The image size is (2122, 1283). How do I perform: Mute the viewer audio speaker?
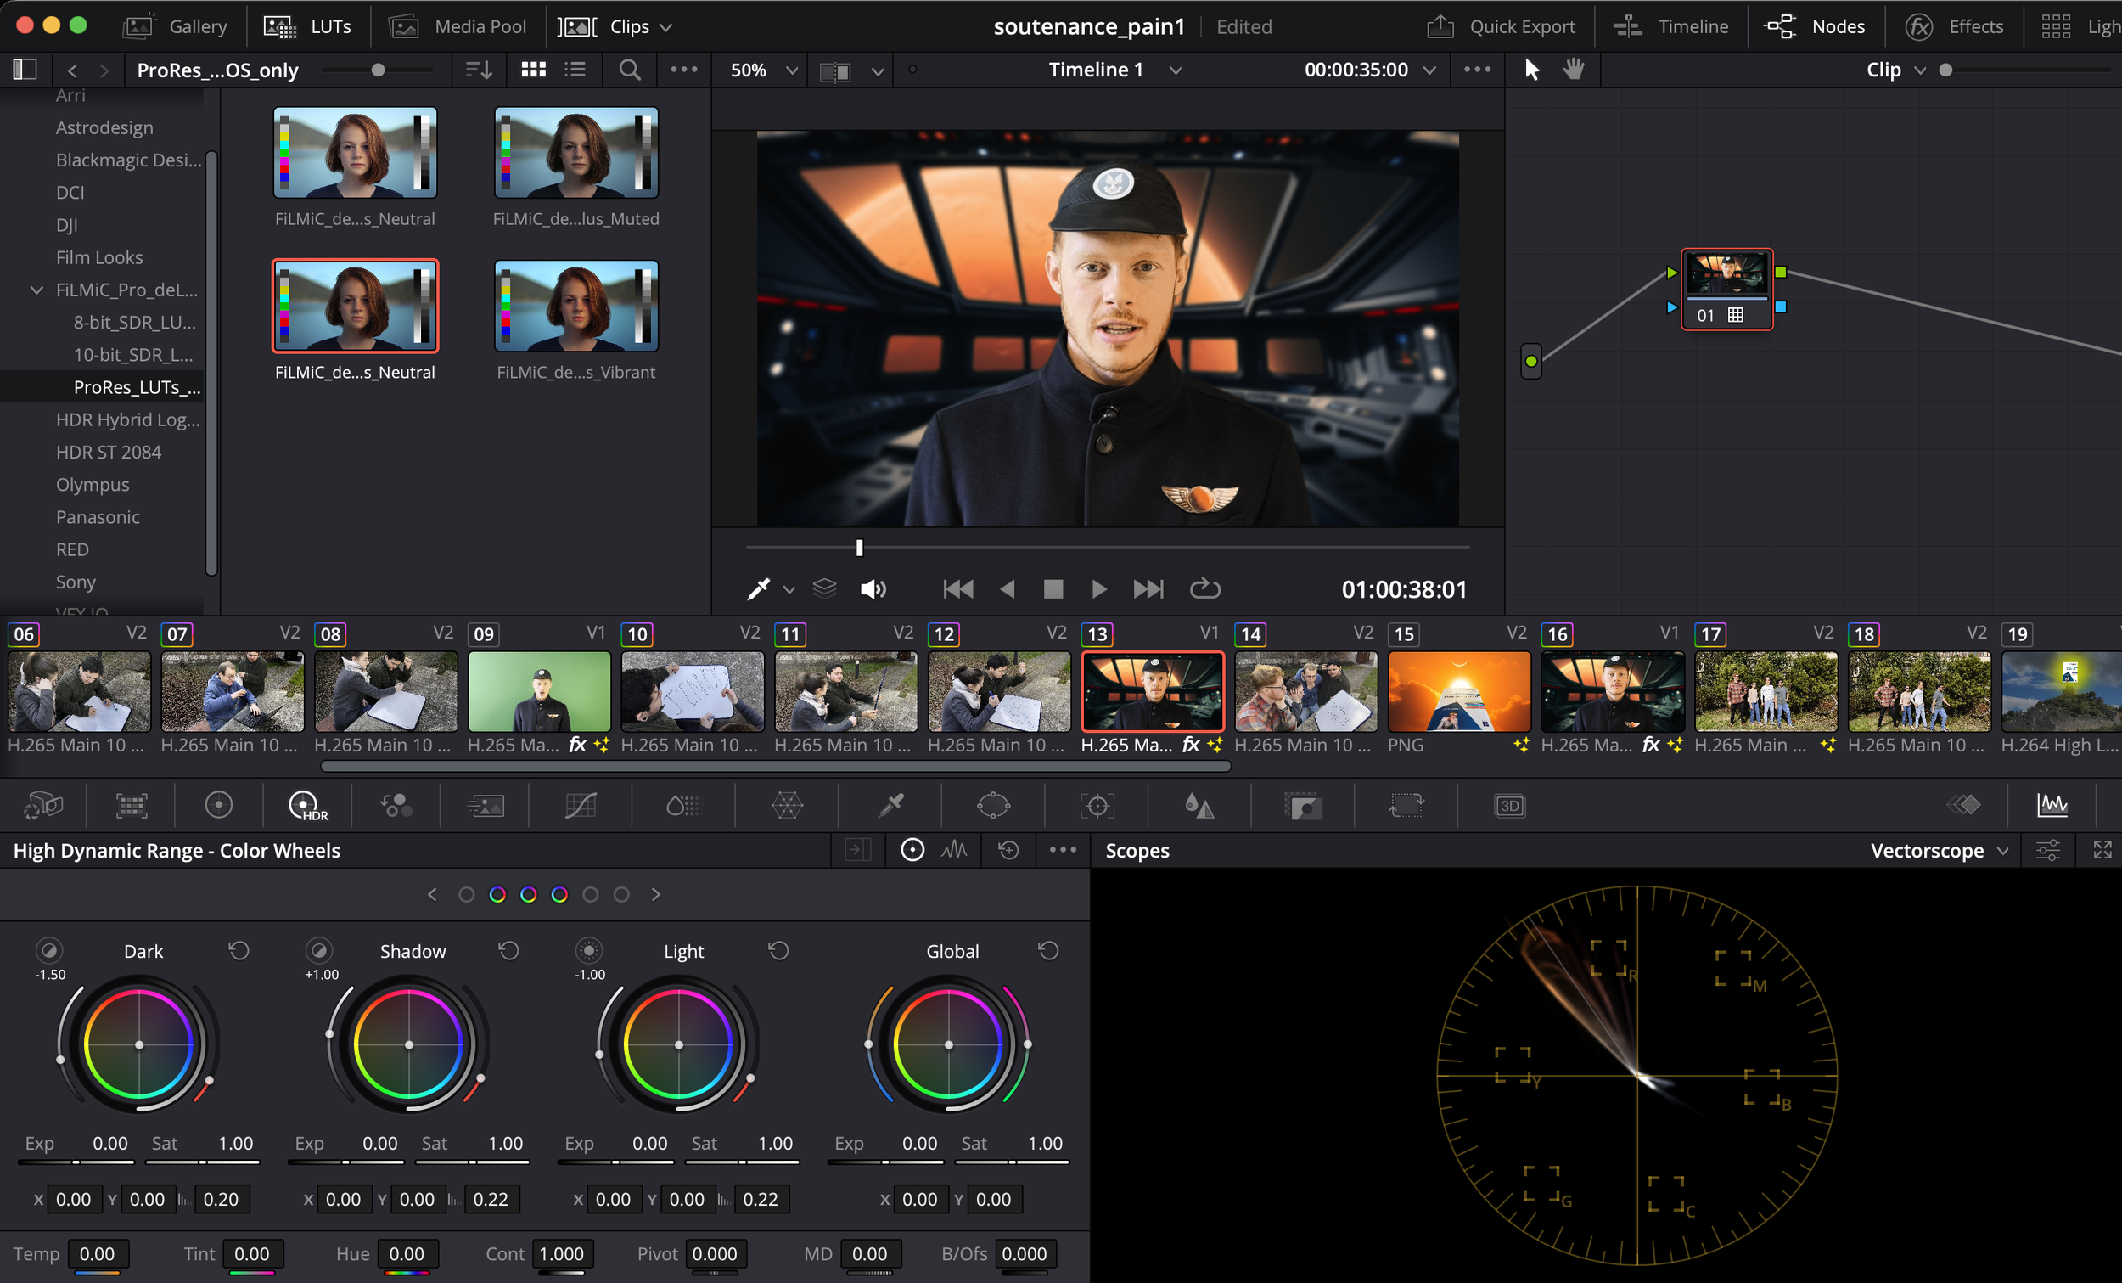[x=873, y=589]
